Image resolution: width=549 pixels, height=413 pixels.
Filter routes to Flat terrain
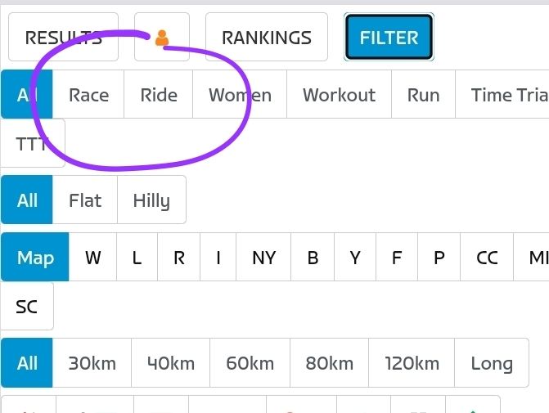coord(85,200)
